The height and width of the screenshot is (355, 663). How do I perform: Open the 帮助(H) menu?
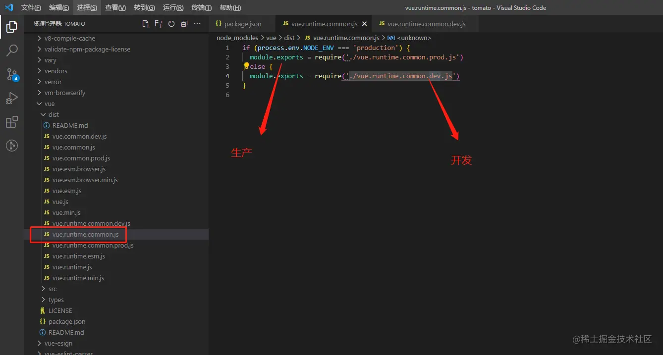tap(230, 7)
